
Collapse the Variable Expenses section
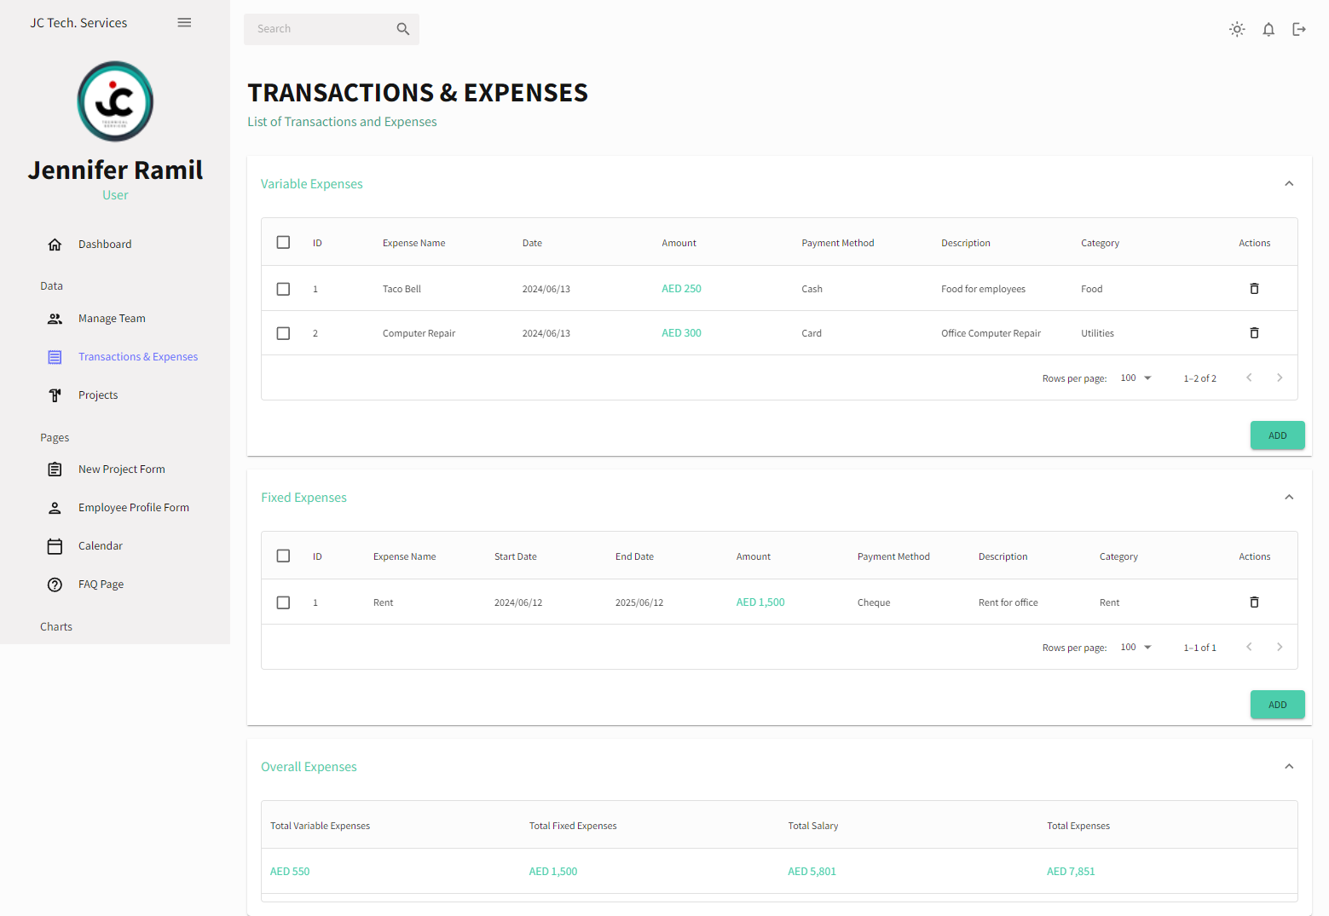(x=1289, y=184)
